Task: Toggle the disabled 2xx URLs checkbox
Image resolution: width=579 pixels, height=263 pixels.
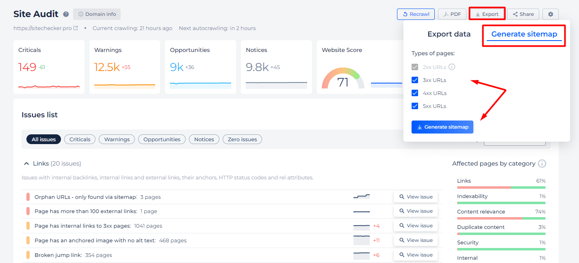Action: [415, 67]
